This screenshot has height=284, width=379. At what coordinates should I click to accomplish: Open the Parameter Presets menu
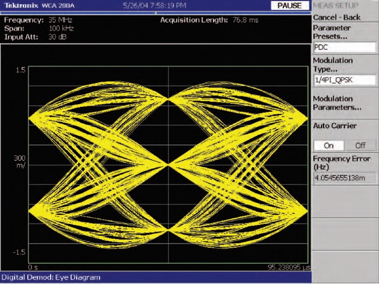coord(332,32)
